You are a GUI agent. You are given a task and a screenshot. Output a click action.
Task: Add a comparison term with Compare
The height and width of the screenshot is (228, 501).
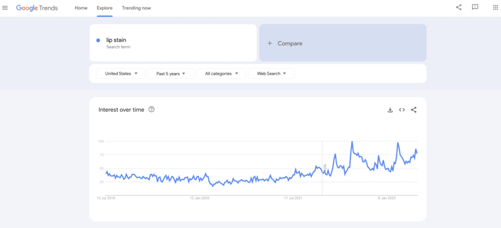pyautogui.click(x=343, y=43)
